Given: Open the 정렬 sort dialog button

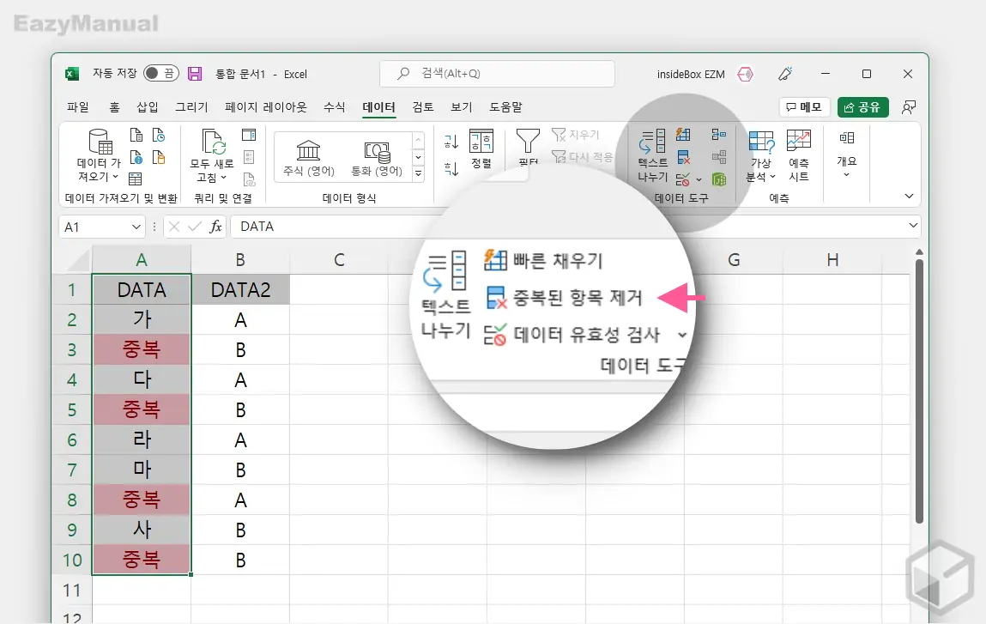Looking at the screenshot, I should point(481,149).
